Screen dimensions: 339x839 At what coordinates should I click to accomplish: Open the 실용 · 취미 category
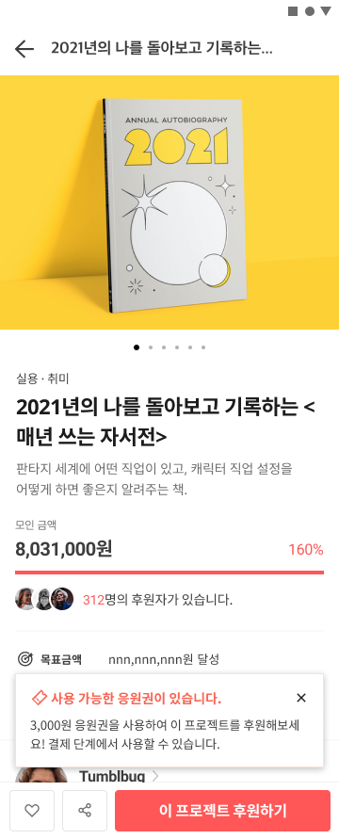pyautogui.click(x=42, y=379)
